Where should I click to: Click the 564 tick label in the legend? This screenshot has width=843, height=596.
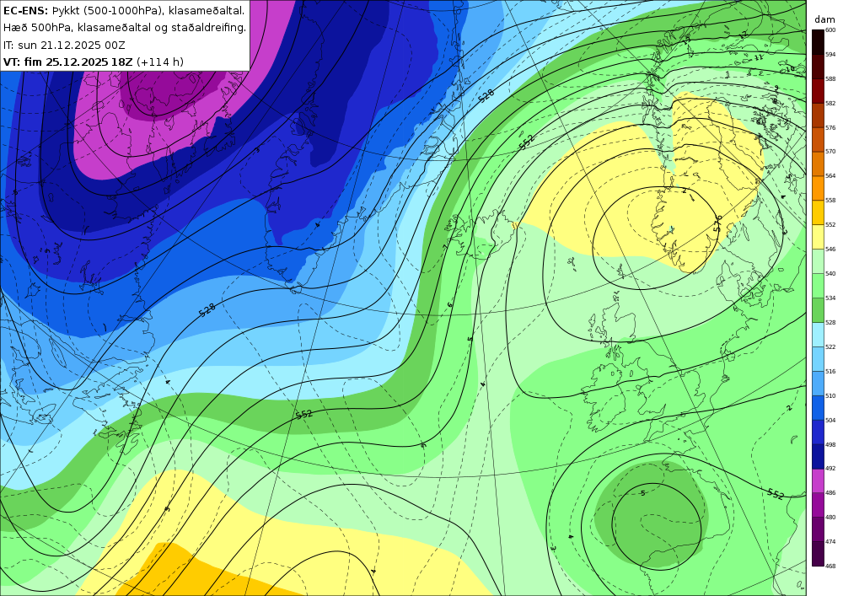coord(830,175)
